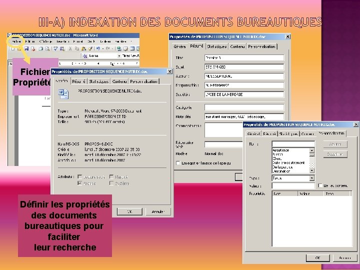Click the Save floppy disk icon
This screenshot has height=270, width=360.
coord(26,48)
